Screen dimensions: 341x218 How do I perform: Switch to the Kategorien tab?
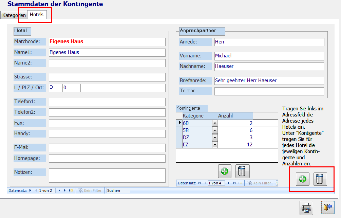tap(14, 15)
